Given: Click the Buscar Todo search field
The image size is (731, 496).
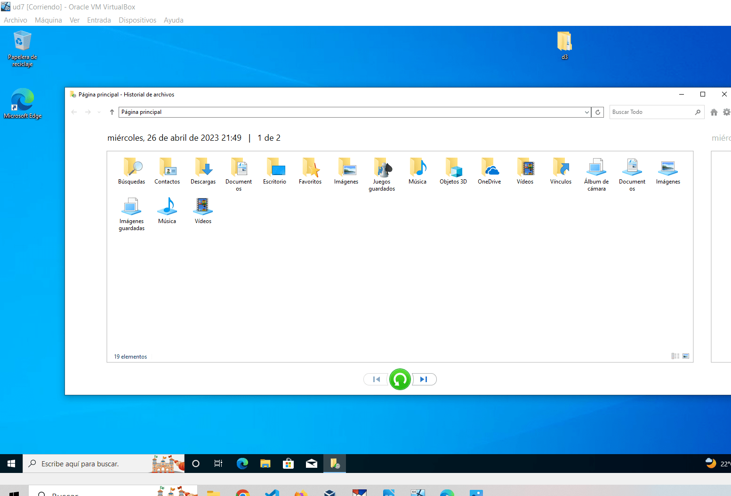Looking at the screenshot, I should pyautogui.click(x=652, y=112).
